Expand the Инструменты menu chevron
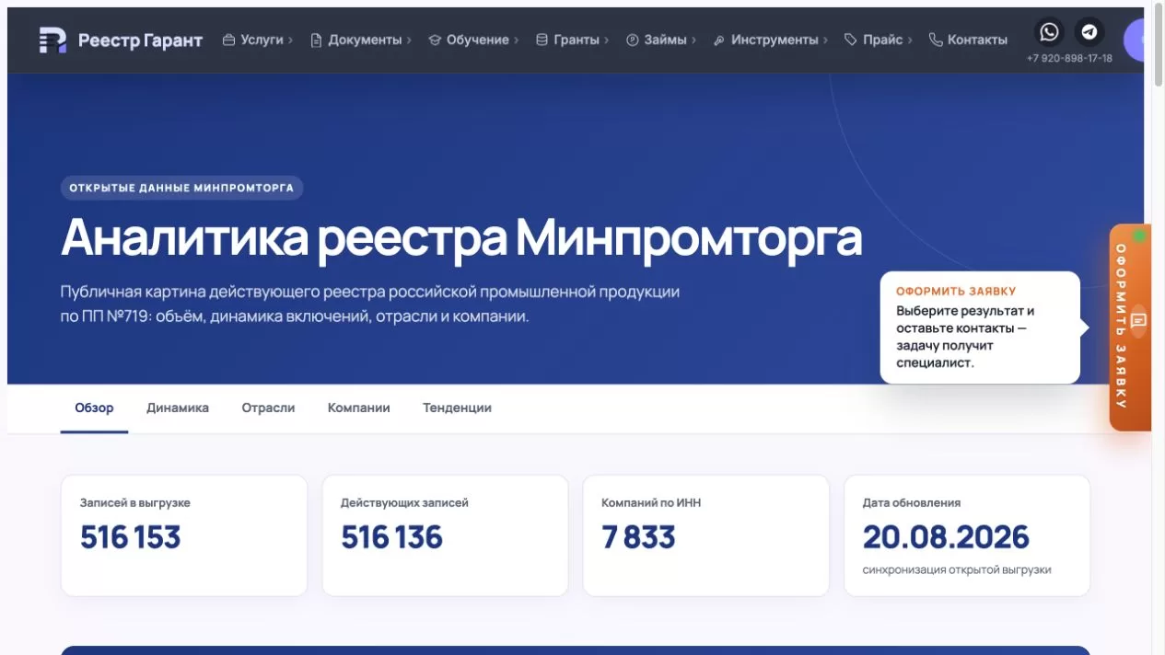The width and height of the screenshot is (1165, 655). [x=825, y=40]
